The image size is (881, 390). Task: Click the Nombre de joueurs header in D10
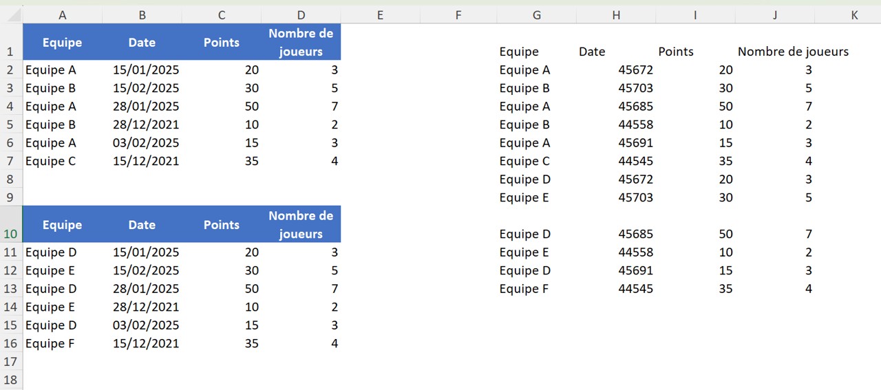tap(301, 224)
